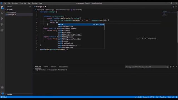
Task: Click the Split Editor Right icon
Action: (x=174, y=7)
